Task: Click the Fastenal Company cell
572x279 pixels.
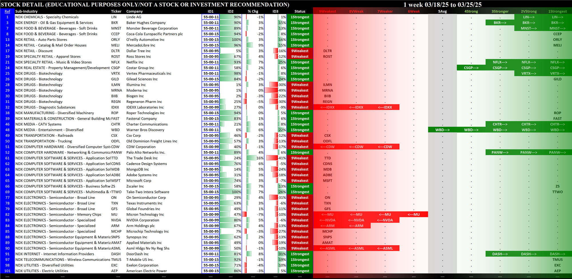Action: click(142, 119)
